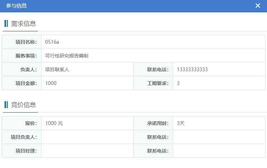Select the 竞价信息 section heading
267x168 pixels.
[x=23, y=105]
